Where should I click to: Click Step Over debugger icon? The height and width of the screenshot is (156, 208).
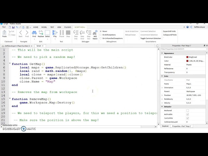(x=82, y=32)
